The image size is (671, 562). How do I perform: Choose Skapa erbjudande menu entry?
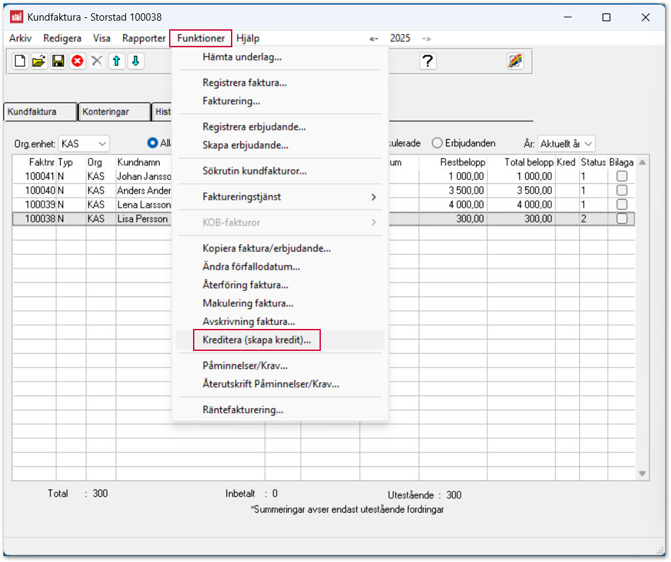click(280, 145)
